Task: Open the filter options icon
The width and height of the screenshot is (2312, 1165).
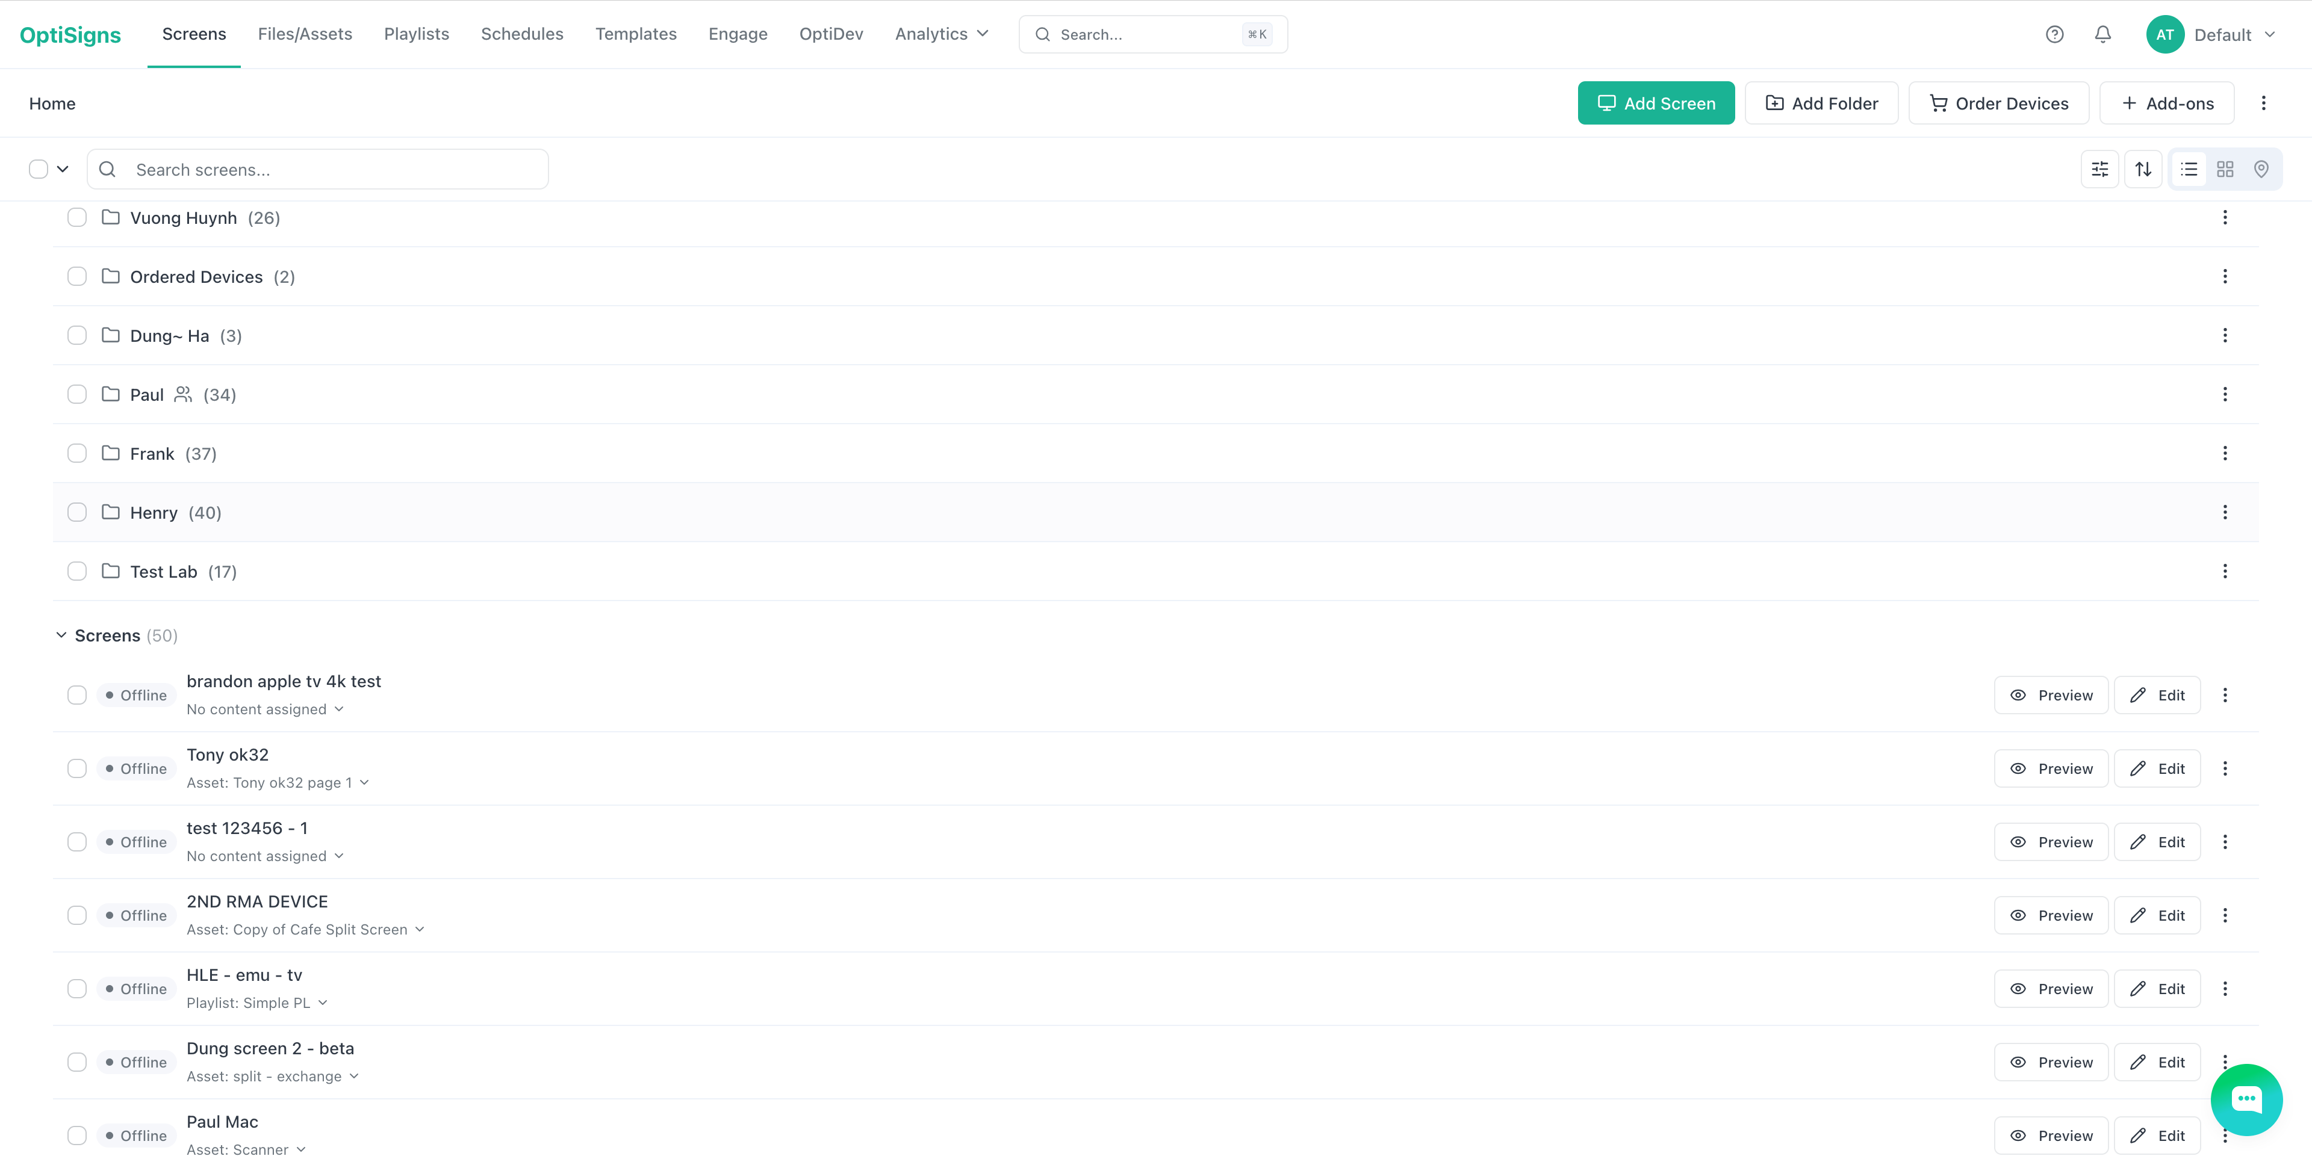Action: point(2099,168)
